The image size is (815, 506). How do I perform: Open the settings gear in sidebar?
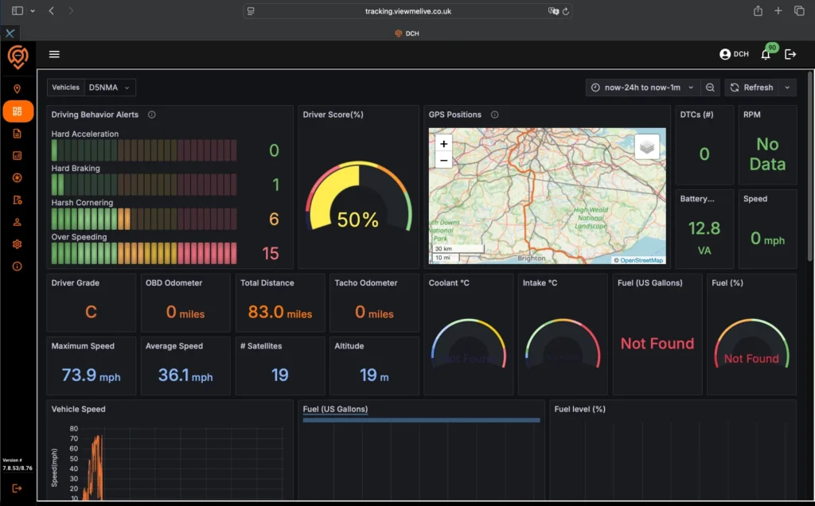coord(17,244)
